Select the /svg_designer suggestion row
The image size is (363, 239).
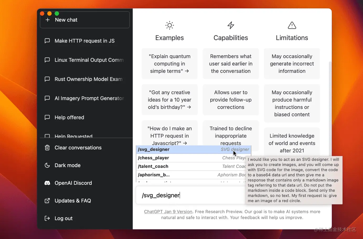click(194, 149)
